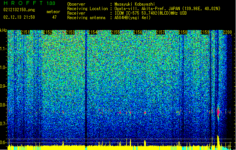The image size is (236, 150).
Task: Click the 2153 time marker
Action: pyautogui.click(x=70, y=32)
